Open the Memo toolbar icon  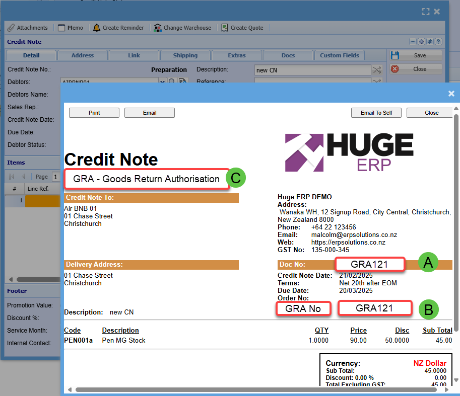point(61,28)
